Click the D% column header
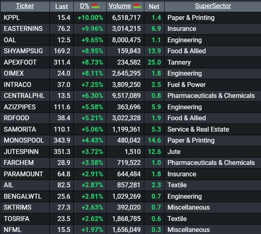This screenshot has height=234, width=261. click(x=84, y=6)
